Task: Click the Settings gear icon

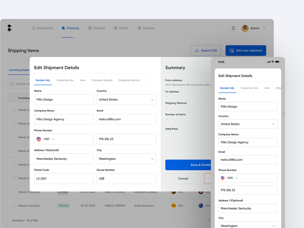Action: point(139,28)
